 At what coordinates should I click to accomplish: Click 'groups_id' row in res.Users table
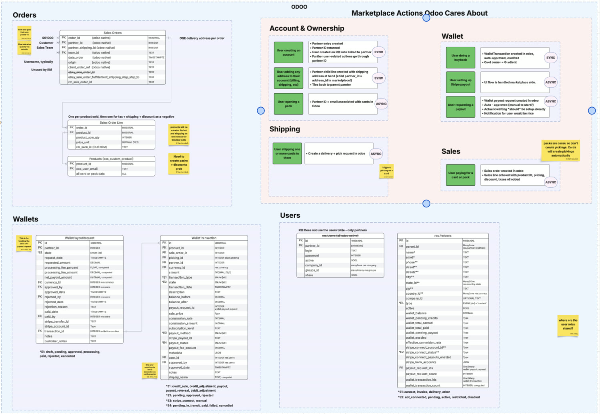click(340, 270)
